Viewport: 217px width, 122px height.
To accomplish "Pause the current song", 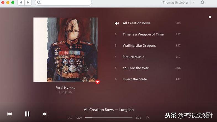I will 27,114.
